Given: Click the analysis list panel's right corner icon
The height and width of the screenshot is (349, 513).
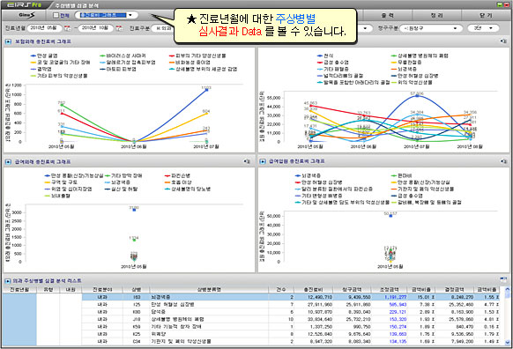Looking at the screenshot, I should pyautogui.click(x=503, y=279).
